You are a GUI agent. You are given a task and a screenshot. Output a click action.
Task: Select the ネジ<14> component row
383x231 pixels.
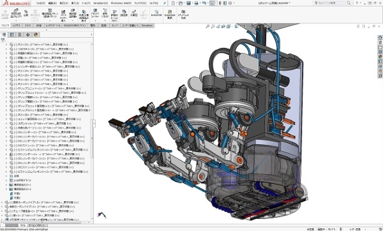pyautogui.click(x=39, y=71)
